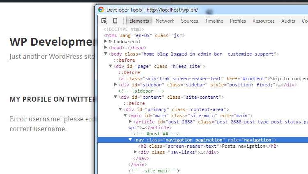Viewport: 308px width, 174px height.
Task: Select the skip-link anchor element
Action: [213, 79]
